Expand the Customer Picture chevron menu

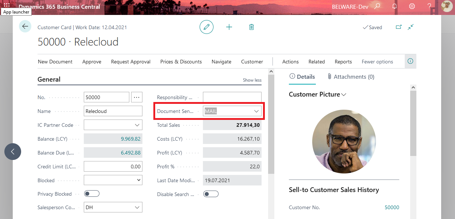pos(343,94)
